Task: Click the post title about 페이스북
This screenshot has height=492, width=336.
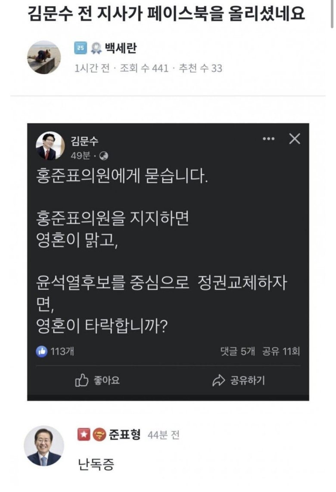Action: [166, 14]
